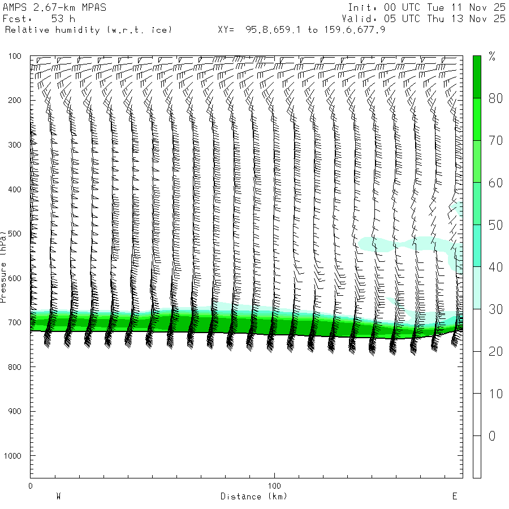This screenshot has width=509, height=509.
Task: Click the white swatch between 0 and 10
Action: [x=477, y=415]
